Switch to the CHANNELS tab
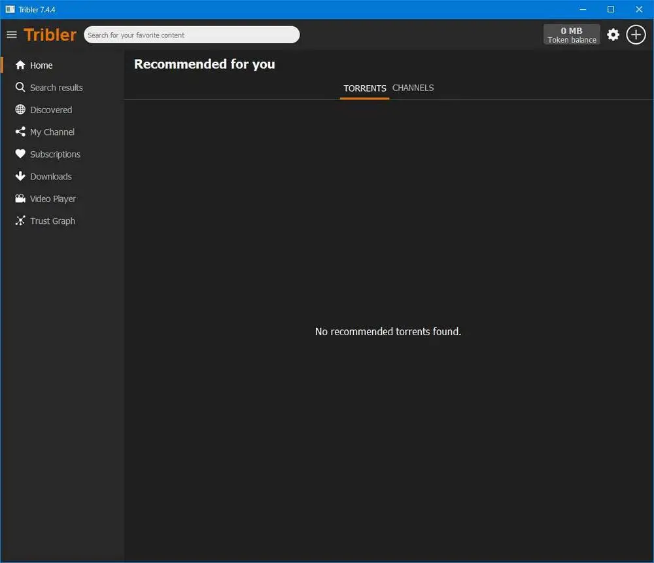654x563 pixels. click(x=413, y=88)
